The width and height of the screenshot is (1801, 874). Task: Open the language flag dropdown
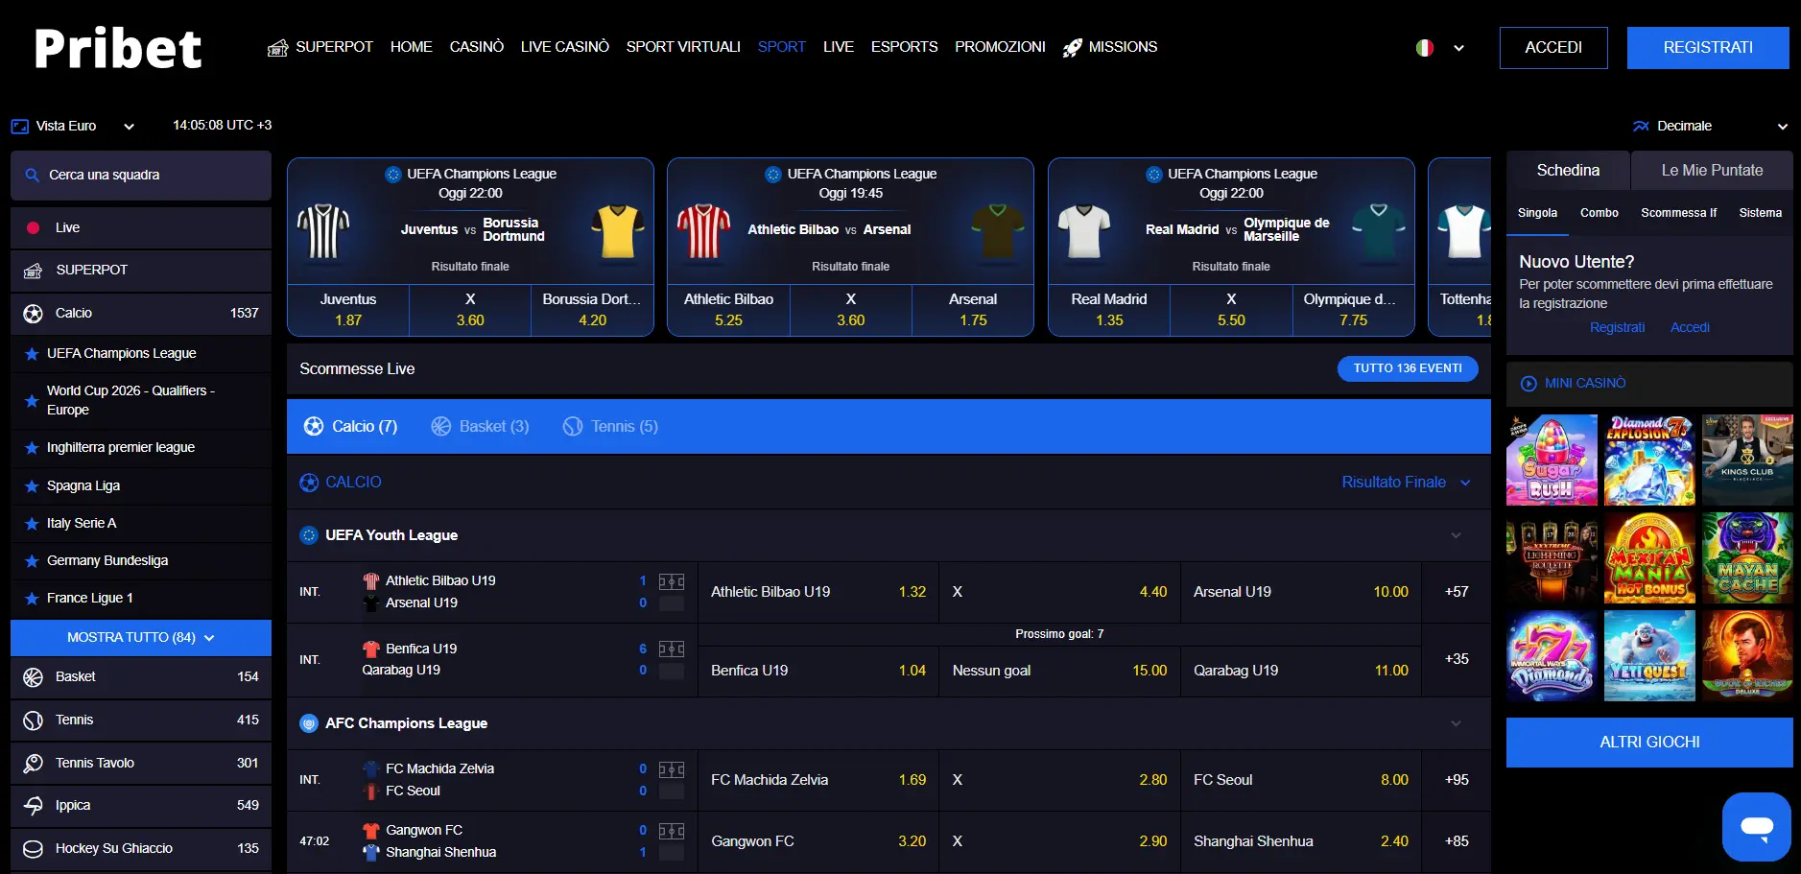click(1440, 48)
